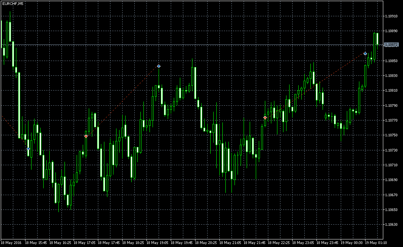Click the 18 May 21:45 time label

coord(255,242)
